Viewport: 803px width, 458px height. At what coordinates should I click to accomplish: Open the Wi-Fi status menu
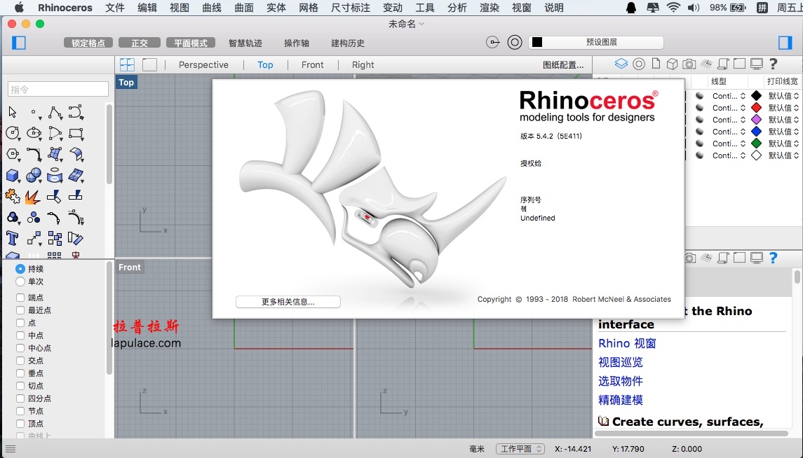click(673, 8)
